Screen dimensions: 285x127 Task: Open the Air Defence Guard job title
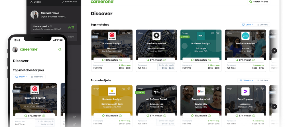click(x=156, y=99)
